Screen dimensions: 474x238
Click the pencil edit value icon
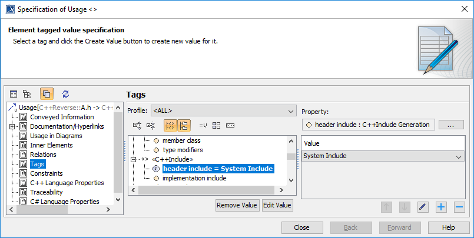tap(423, 206)
